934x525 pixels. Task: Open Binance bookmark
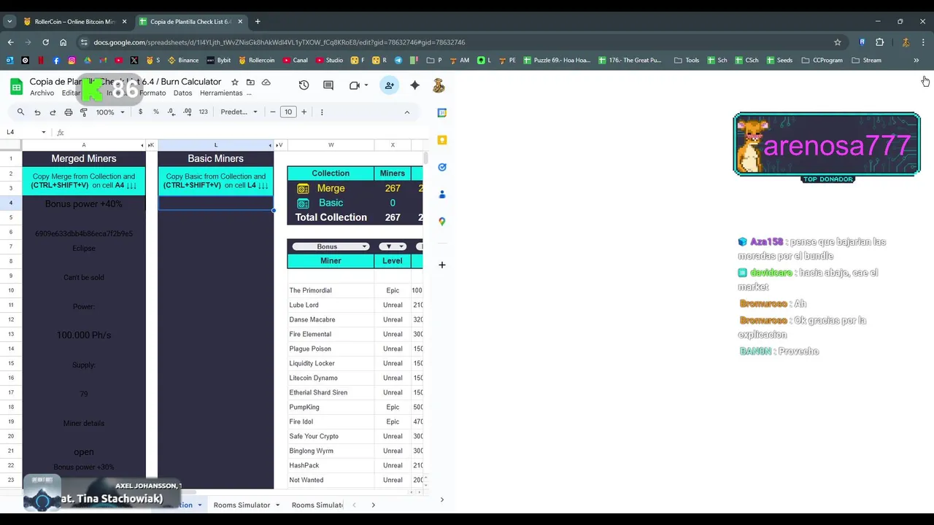pyautogui.click(x=183, y=61)
